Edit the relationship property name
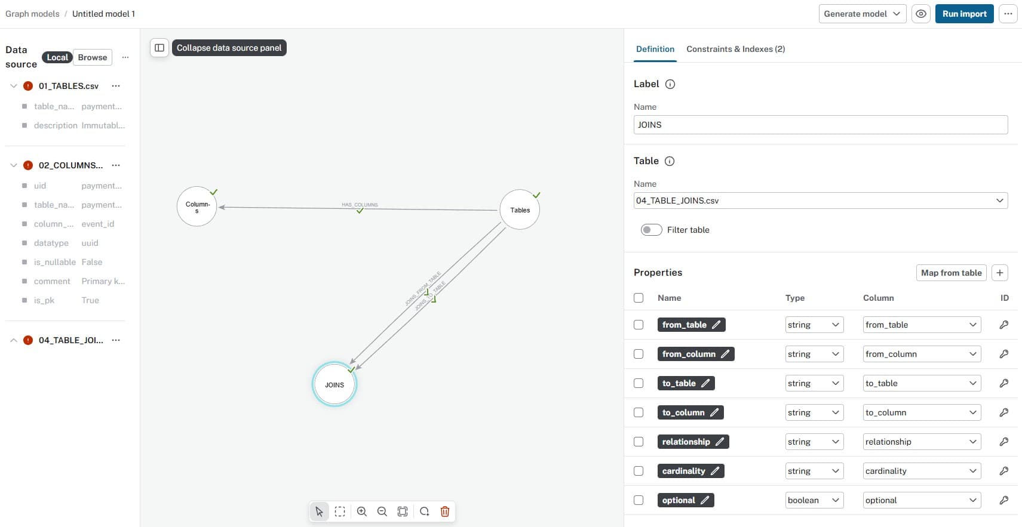Image resolution: width=1022 pixels, height=527 pixels. point(720,442)
